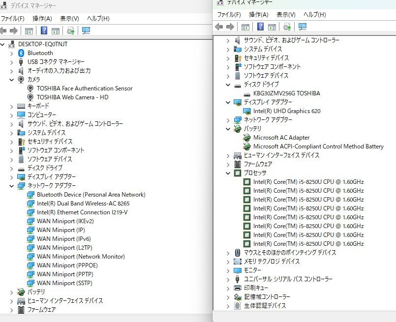This screenshot has height=322, width=396.
Task: Click 生体認証デバイス fingerprint icon
Action: [x=238, y=306]
